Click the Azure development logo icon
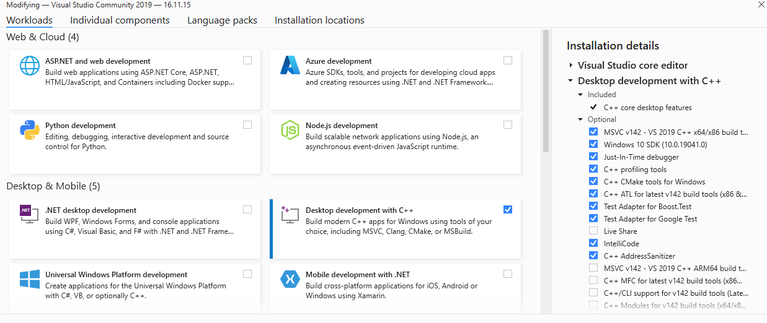 pyautogui.click(x=290, y=65)
